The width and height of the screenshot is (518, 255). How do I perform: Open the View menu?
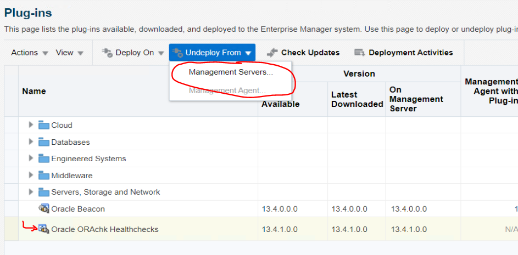[69, 53]
